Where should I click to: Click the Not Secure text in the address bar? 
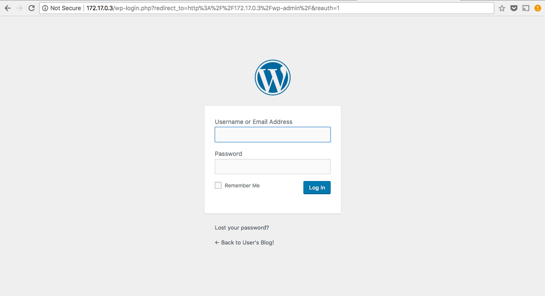65,8
